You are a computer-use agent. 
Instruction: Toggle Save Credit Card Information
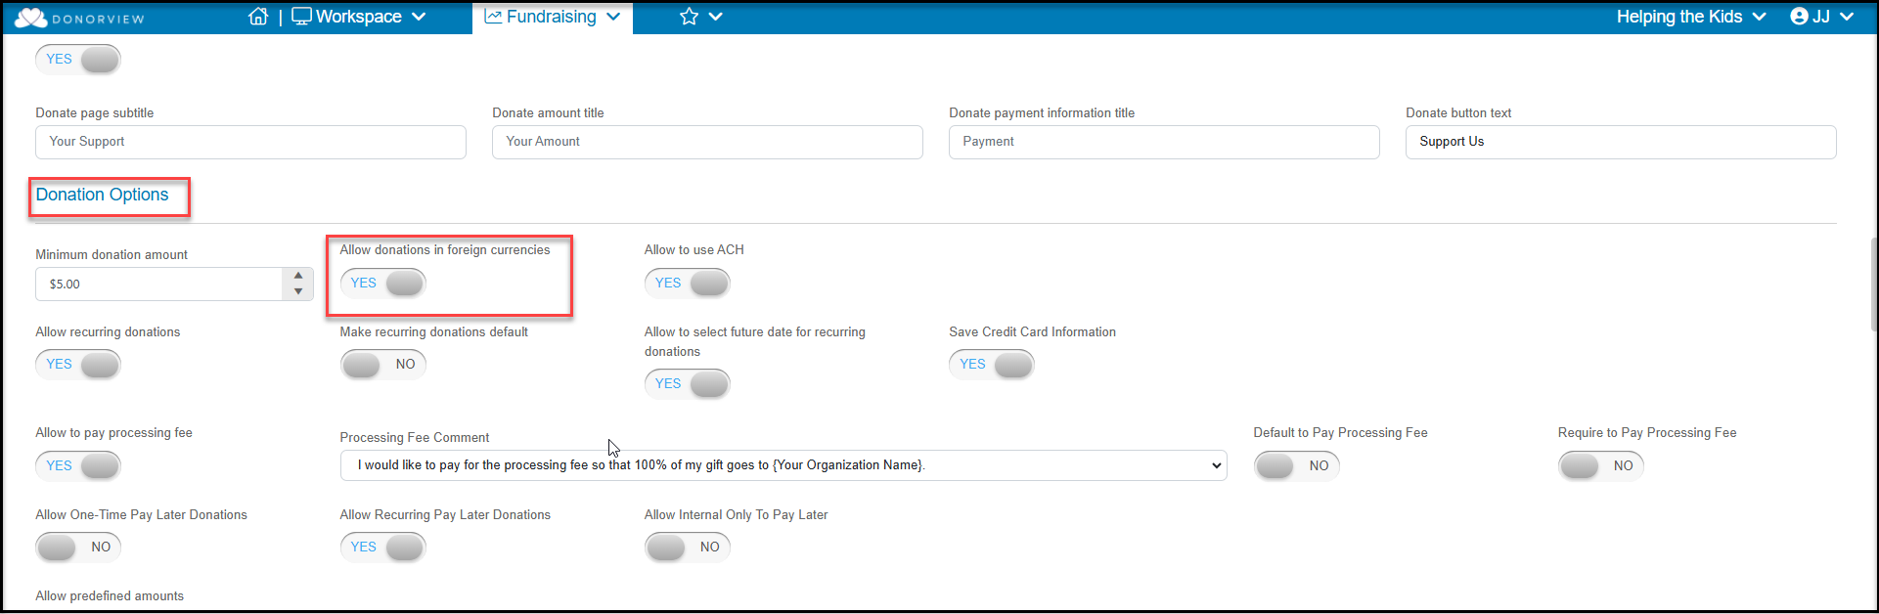(991, 365)
